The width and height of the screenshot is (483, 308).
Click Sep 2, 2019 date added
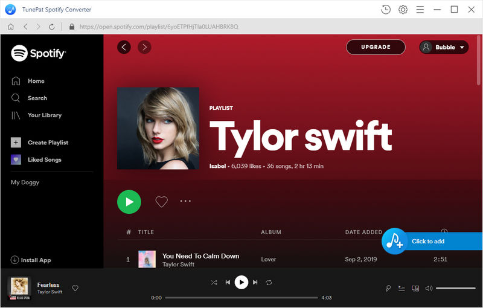361,259
